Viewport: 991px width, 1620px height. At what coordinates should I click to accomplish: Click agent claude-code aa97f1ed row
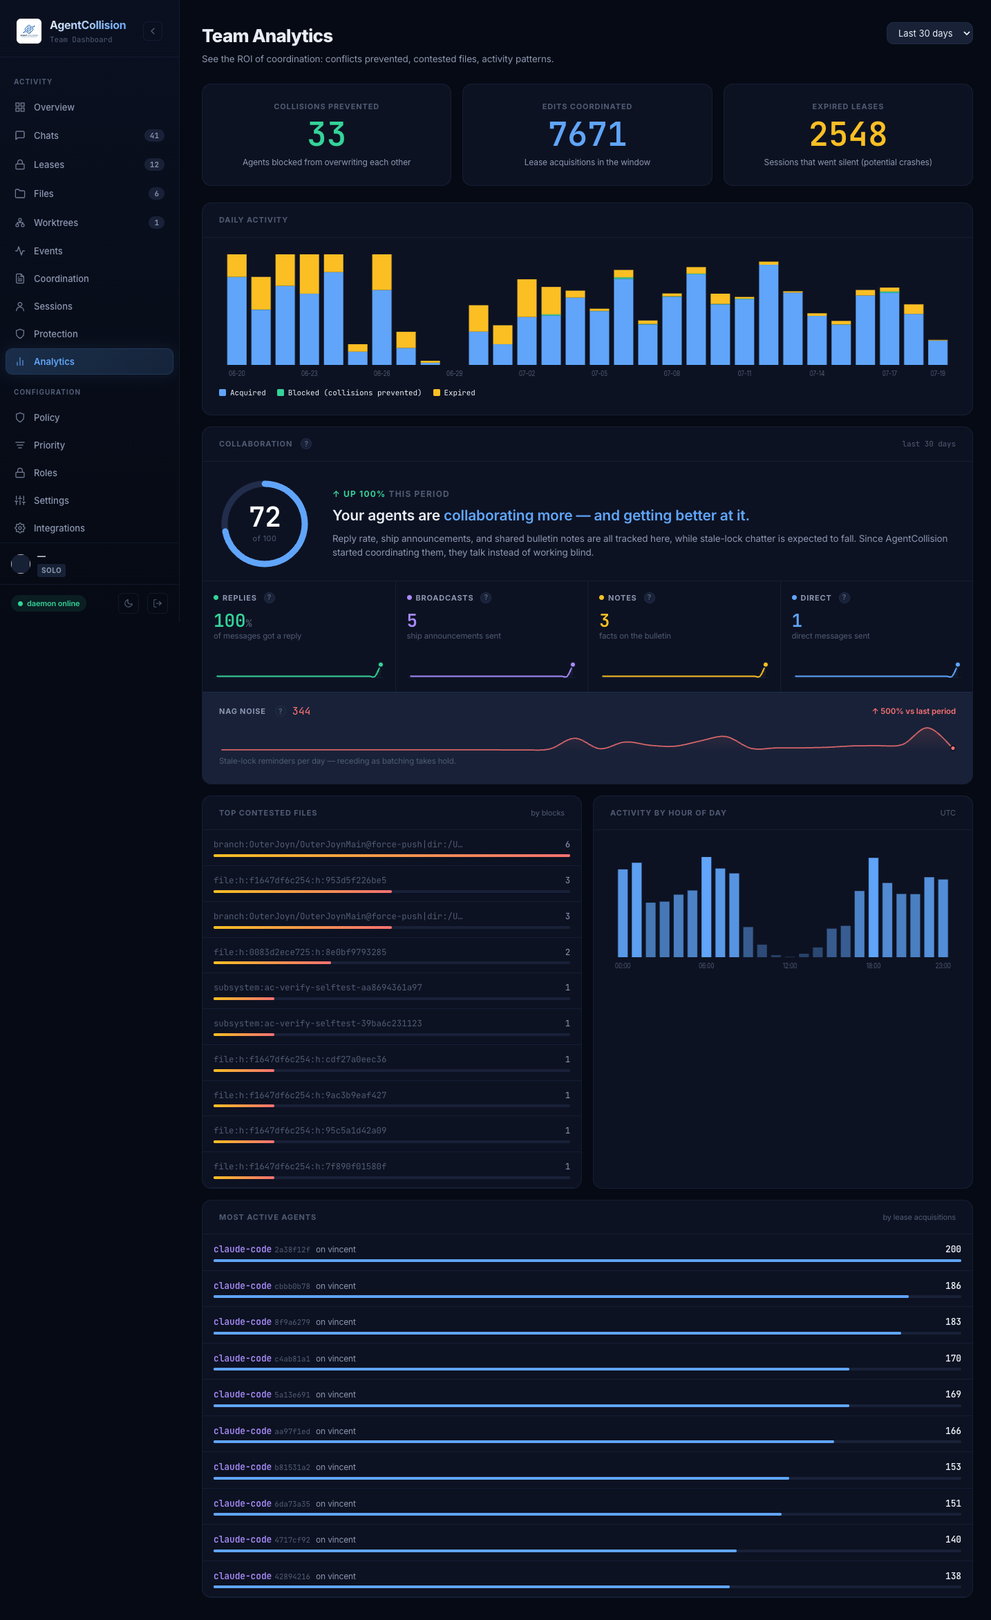tap(587, 1435)
